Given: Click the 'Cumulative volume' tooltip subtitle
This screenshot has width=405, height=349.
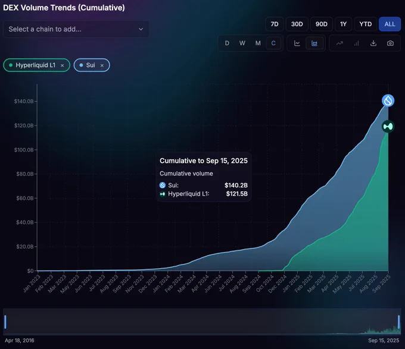Looking at the screenshot, I should pyautogui.click(x=186, y=174).
